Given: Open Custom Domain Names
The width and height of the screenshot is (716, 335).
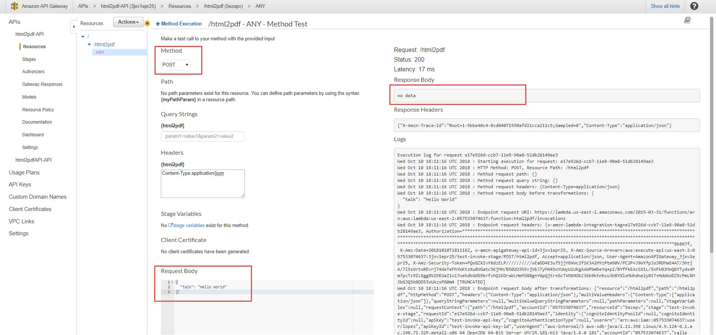Looking at the screenshot, I should click(38, 197).
